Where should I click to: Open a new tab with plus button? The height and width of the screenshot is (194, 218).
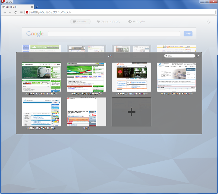pos(37,7)
